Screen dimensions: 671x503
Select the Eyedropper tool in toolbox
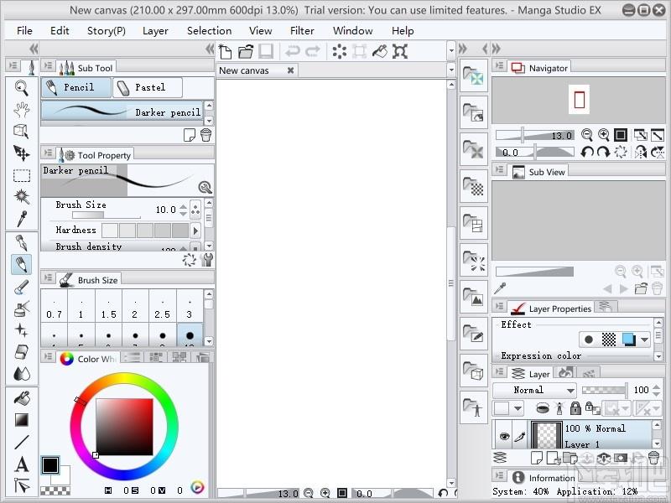22,219
